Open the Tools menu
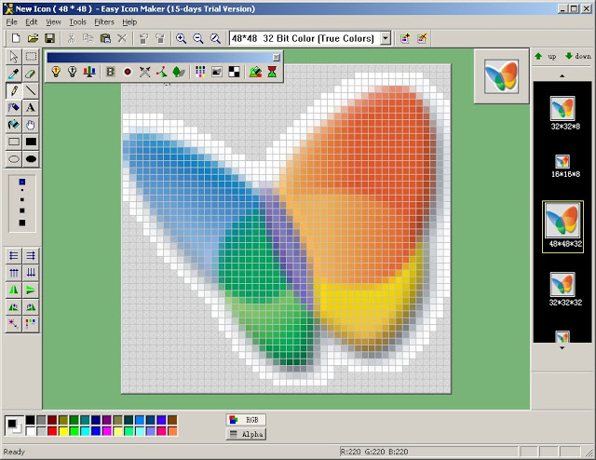 click(77, 21)
